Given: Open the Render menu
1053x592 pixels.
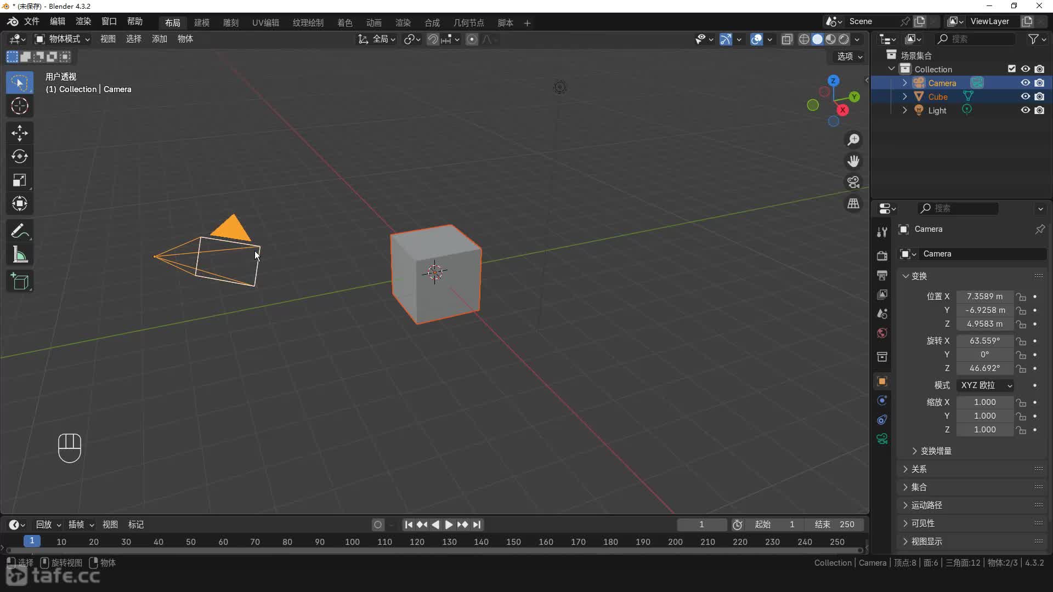Looking at the screenshot, I should pos(83,21).
